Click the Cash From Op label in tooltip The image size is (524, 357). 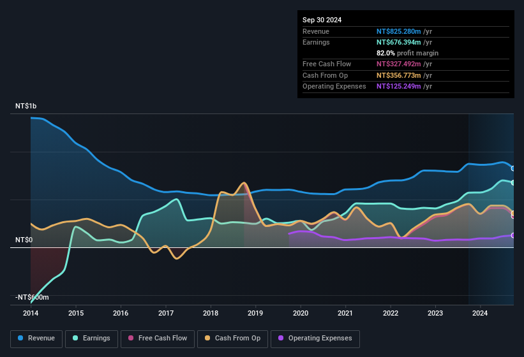point(325,75)
